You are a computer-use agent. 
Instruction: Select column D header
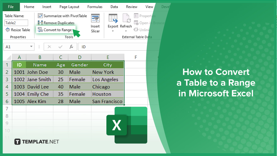tap(80, 57)
